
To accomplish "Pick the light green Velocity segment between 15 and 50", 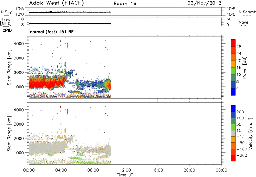I will coord(233,127).
